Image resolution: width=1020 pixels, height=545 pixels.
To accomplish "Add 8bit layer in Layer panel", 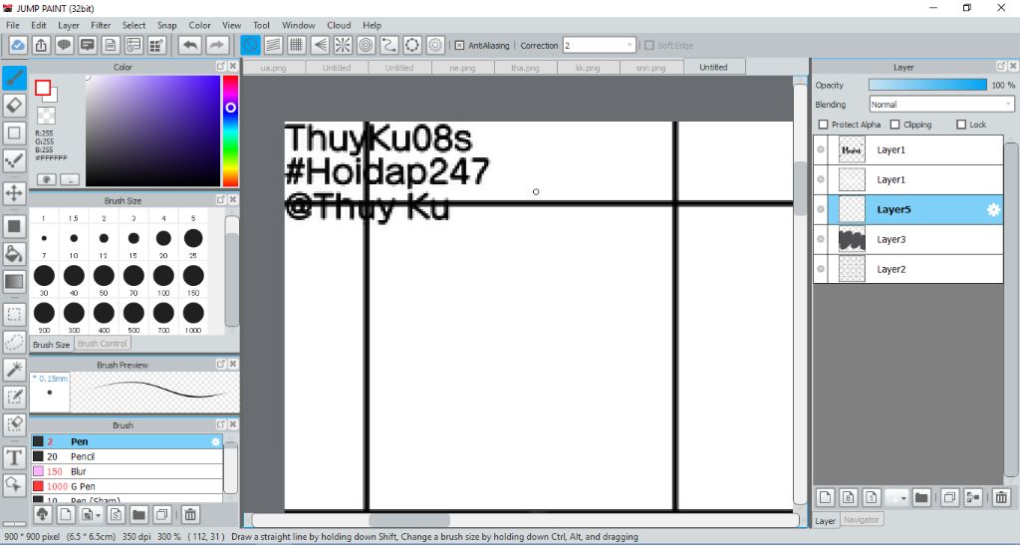I will (849, 497).
